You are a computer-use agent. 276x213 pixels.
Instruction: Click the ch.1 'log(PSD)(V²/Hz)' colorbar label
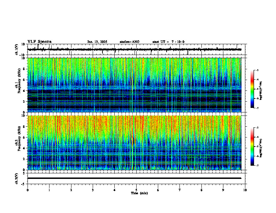coord(261,90)
